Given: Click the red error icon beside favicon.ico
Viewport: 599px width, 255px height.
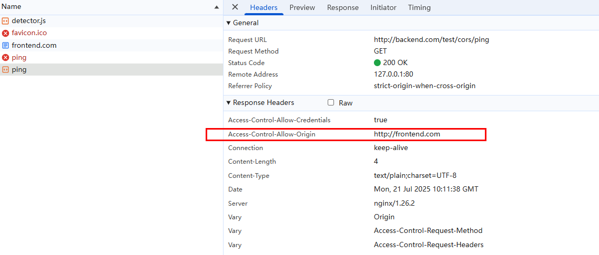Looking at the screenshot, I should tap(5, 33).
